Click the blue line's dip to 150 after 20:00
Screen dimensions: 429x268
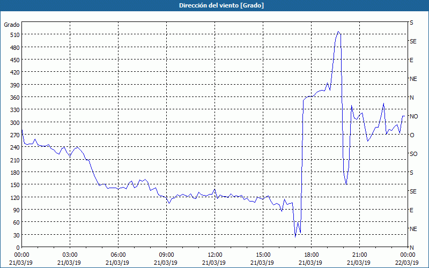[x=346, y=184]
